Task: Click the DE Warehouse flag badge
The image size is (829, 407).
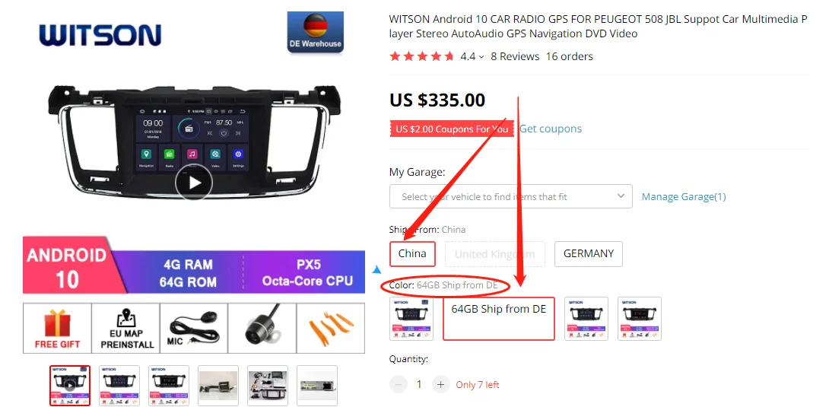Action: (315, 32)
